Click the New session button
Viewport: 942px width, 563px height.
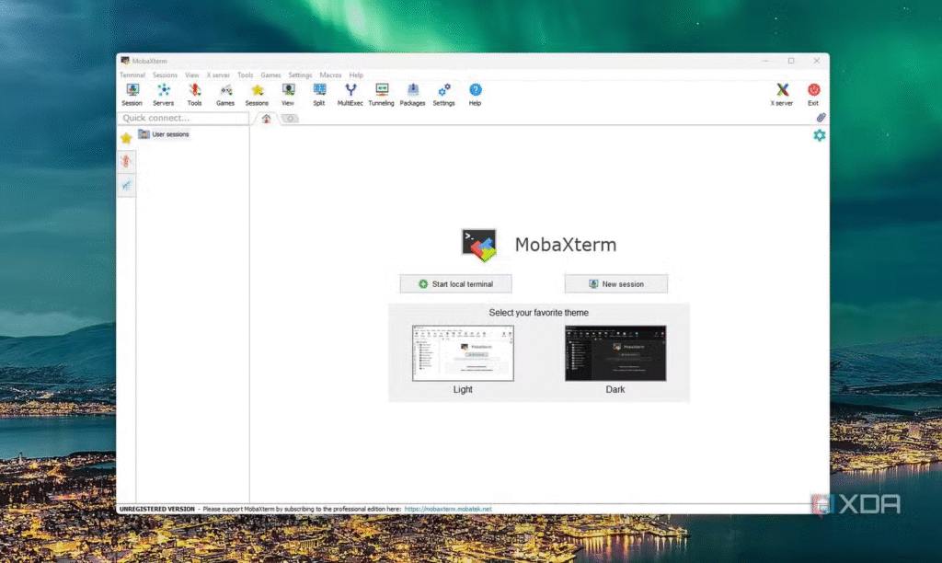click(x=615, y=284)
